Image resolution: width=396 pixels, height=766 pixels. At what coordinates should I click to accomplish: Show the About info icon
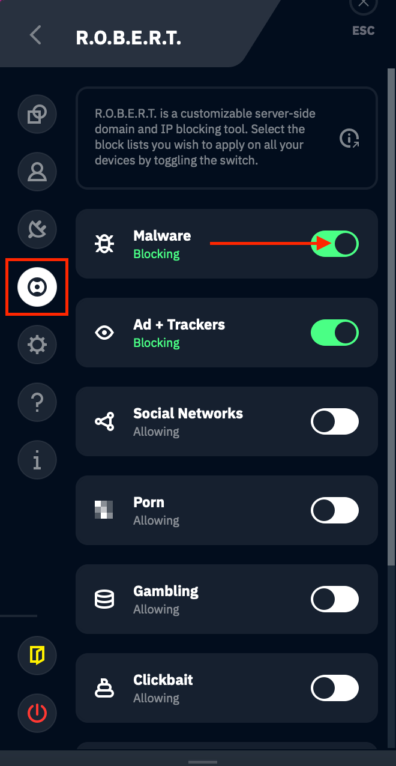click(x=37, y=460)
